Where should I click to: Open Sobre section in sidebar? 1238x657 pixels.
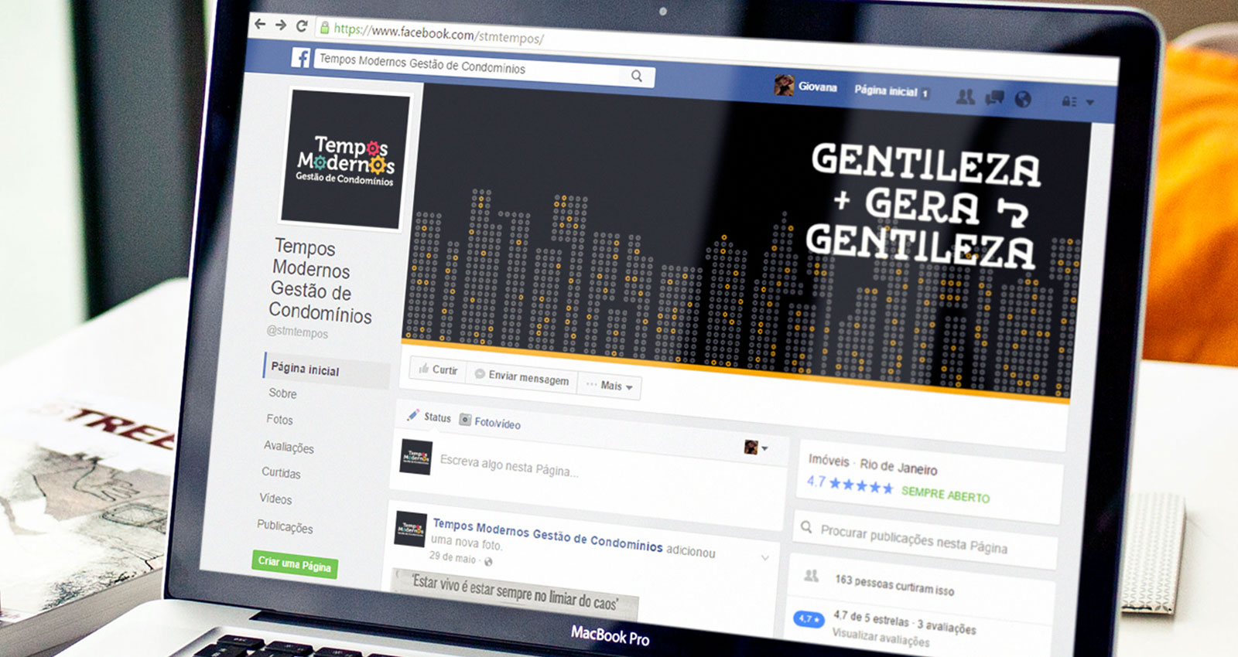[282, 393]
